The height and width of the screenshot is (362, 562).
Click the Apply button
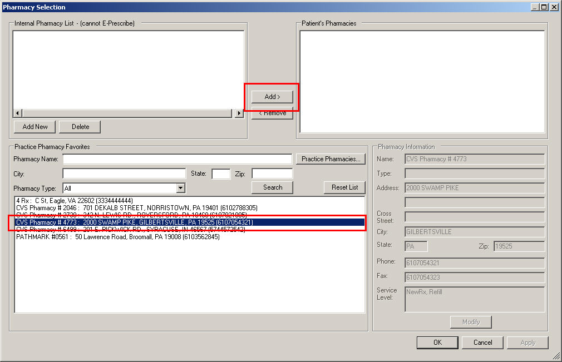coord(528,343)
